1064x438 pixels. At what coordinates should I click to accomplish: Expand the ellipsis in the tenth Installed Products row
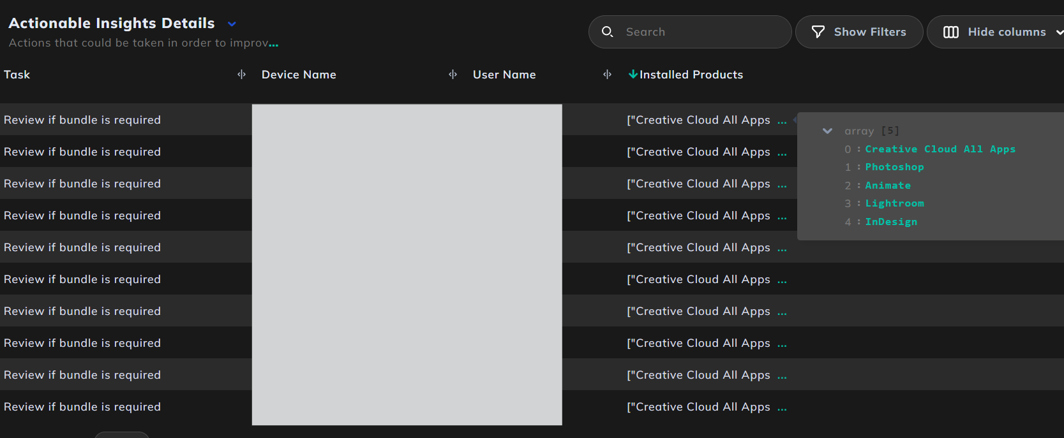782,409
